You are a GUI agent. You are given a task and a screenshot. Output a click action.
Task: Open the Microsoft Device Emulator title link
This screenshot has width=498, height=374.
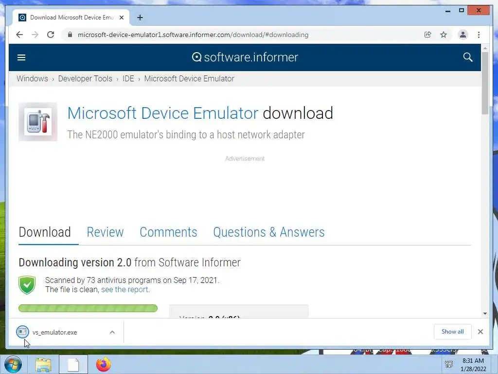[163, 113]
